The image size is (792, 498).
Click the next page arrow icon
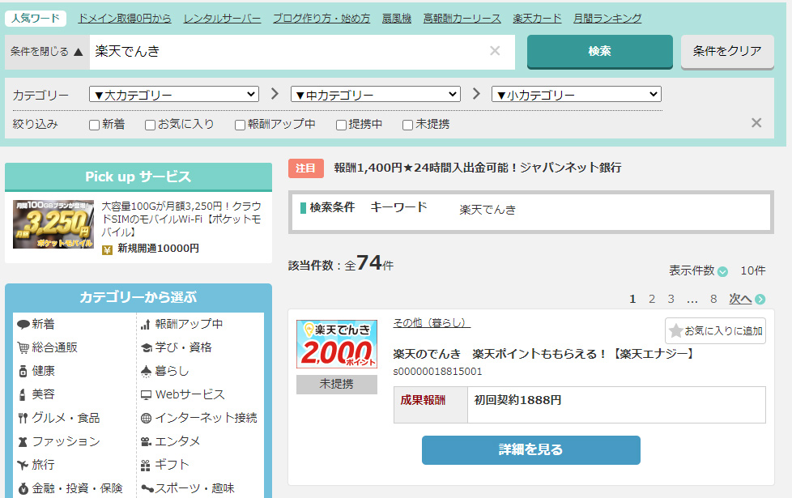[x=760, y=300]
